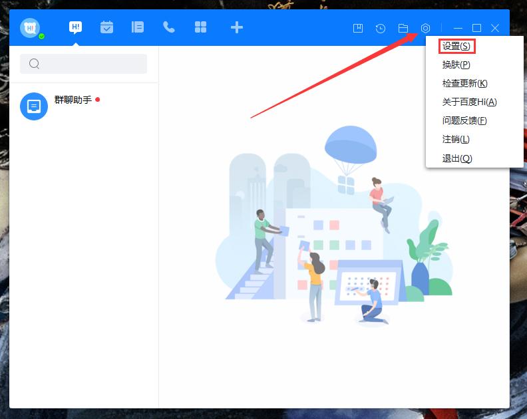Image resolution: width=527 pixels, height=419 pixels.
Task: Open the contacts list icon
Action: point(138,27)
